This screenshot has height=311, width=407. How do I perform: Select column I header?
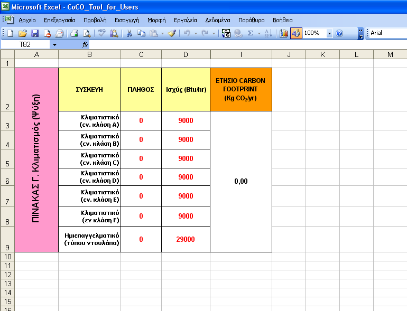pyautogui.click(x=241, y=54)
